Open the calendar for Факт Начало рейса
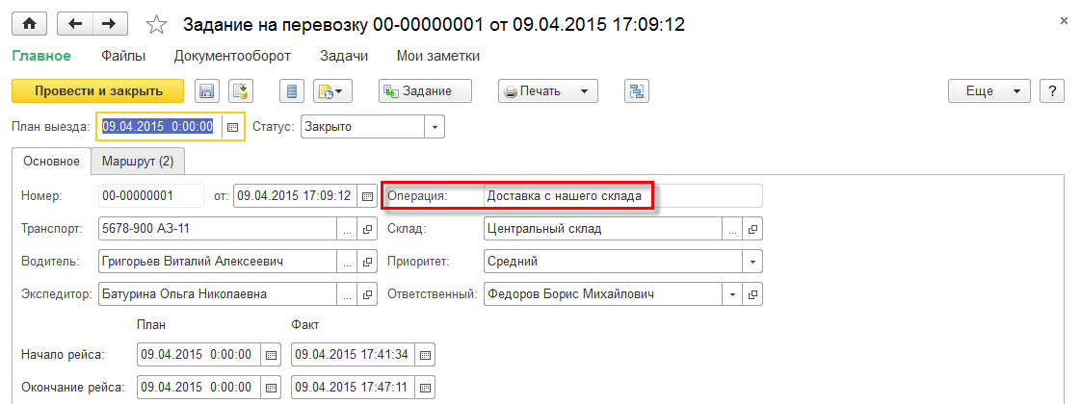This screenshot has height=404, width=1081. pos(425,355)
